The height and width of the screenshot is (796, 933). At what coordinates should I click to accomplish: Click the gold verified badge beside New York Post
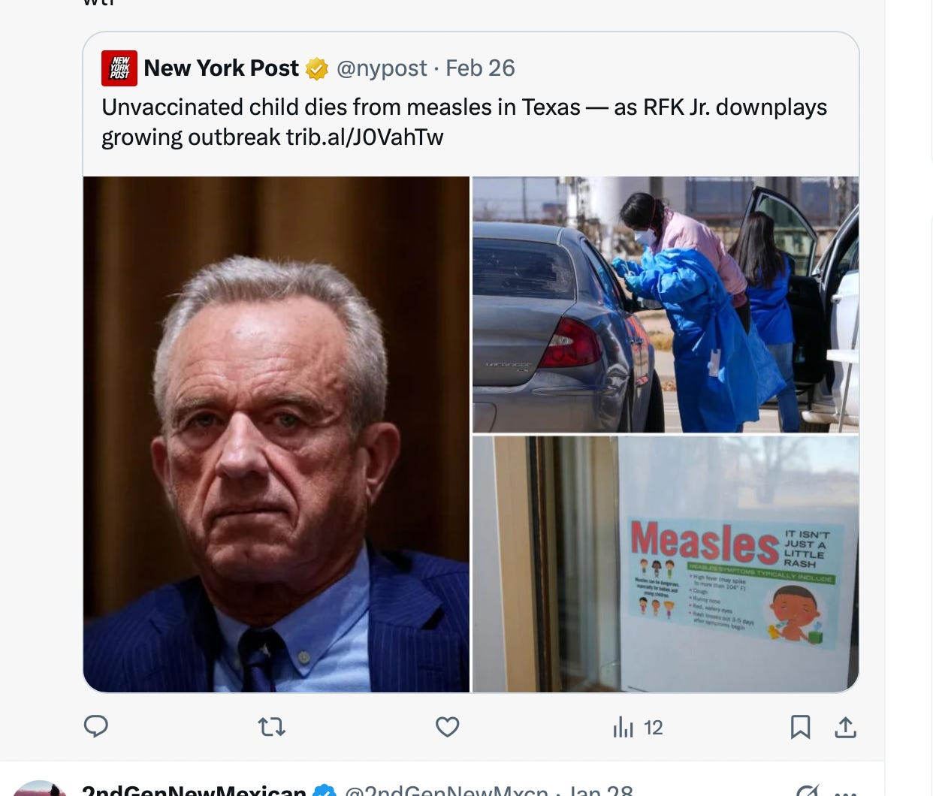point(316,69)
